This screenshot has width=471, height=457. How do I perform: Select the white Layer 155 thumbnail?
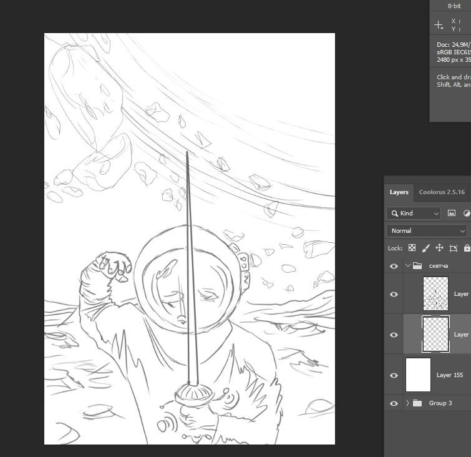418,375
